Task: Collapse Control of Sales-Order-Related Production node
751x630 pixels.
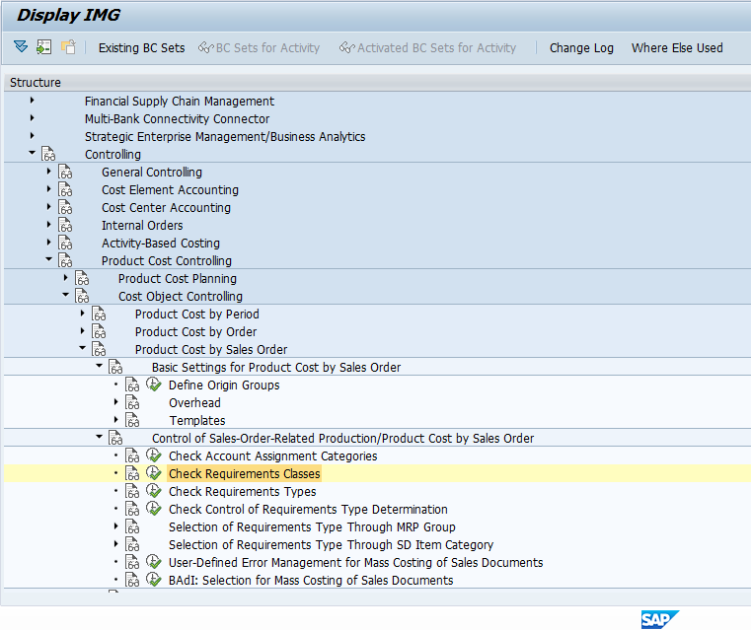Action: [99, 436]
